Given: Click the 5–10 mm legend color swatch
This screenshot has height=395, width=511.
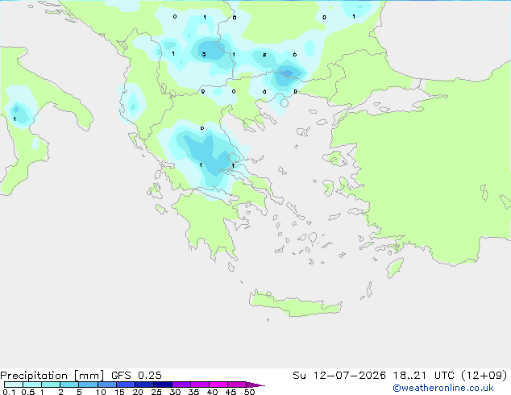Looking at the screenshot, I should click(88, 385).
